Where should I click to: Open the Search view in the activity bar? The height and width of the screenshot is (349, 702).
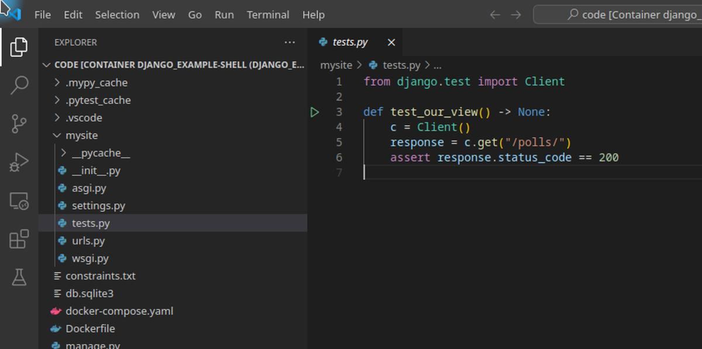click(x=18, y=85)
